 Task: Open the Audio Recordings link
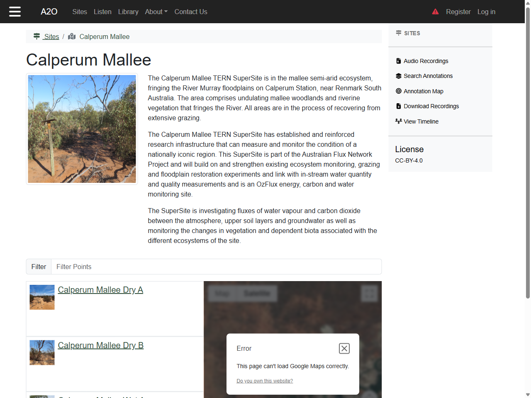tap(426, 61)
